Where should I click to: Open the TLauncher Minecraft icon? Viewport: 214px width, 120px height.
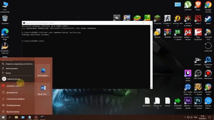click(x=157, y=20)
